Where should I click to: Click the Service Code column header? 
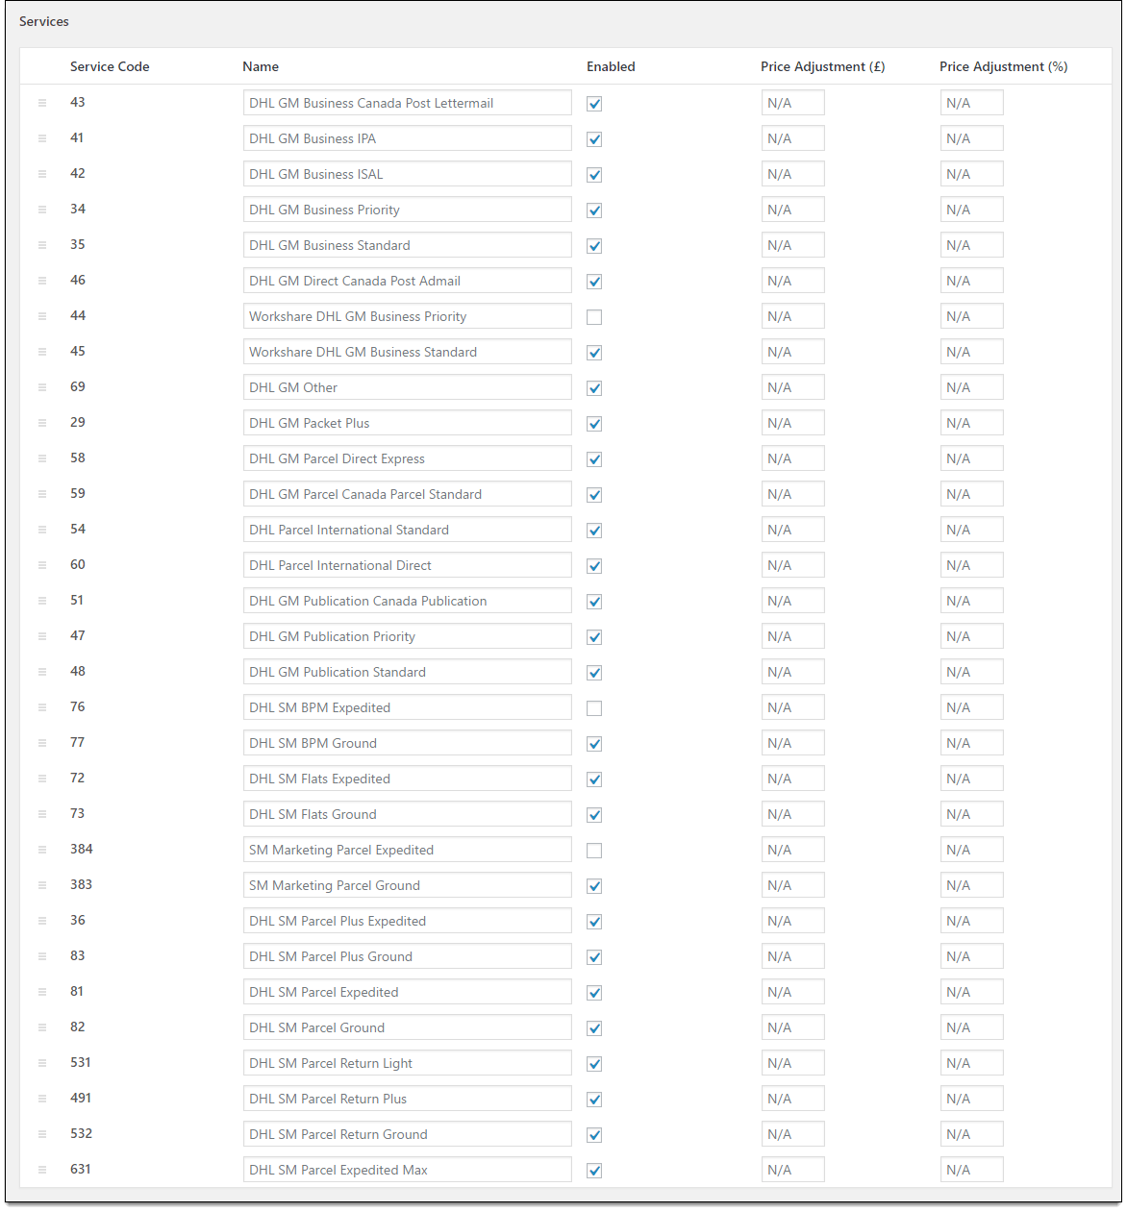(110, 66)
